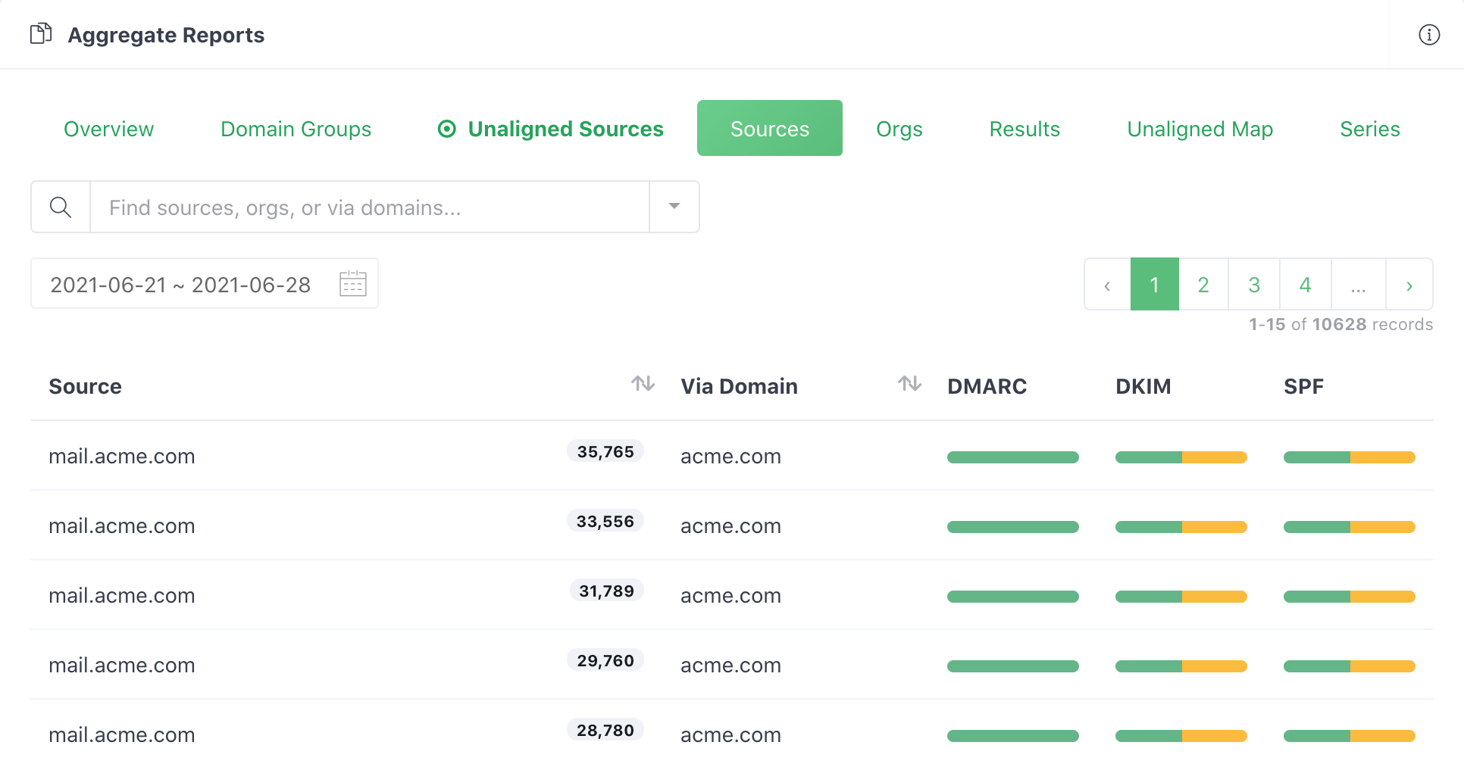This screenshot has height=767, width=1464.
Task: Click the pagination ellipsis button
Action: click(1359, 284)
